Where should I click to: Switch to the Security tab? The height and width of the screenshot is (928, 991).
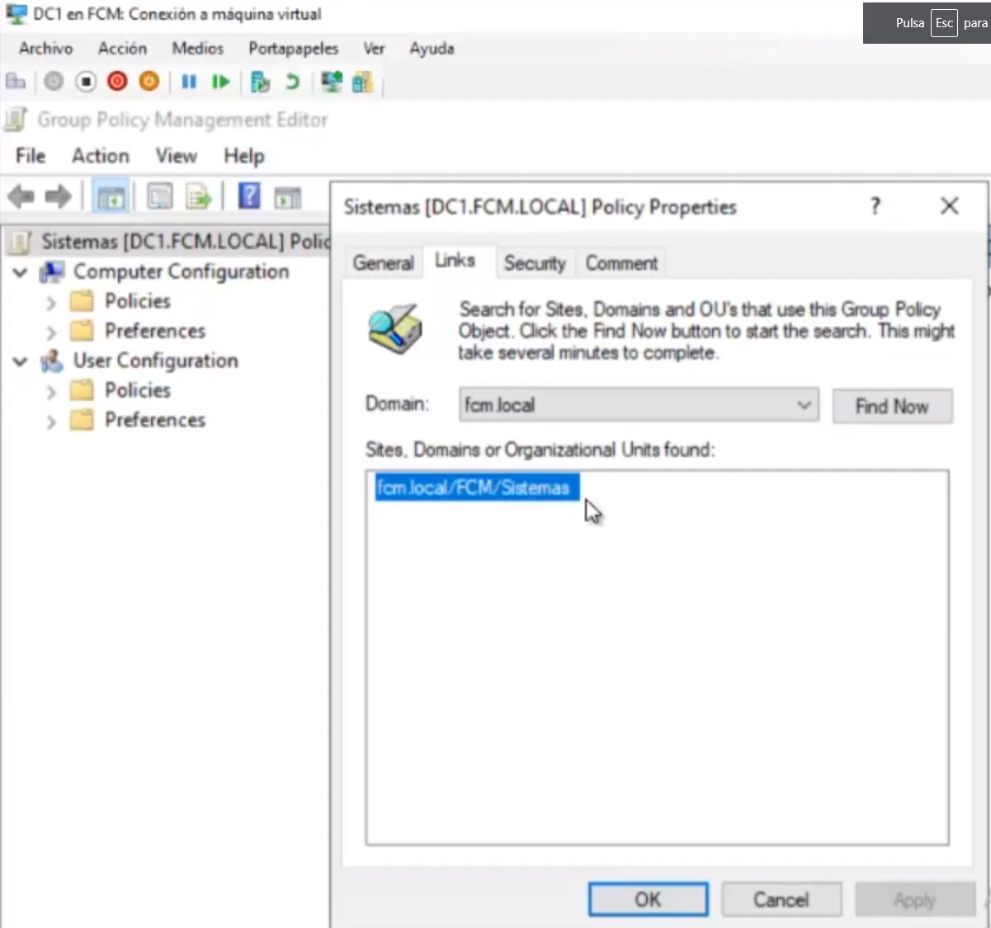point(535,263)
